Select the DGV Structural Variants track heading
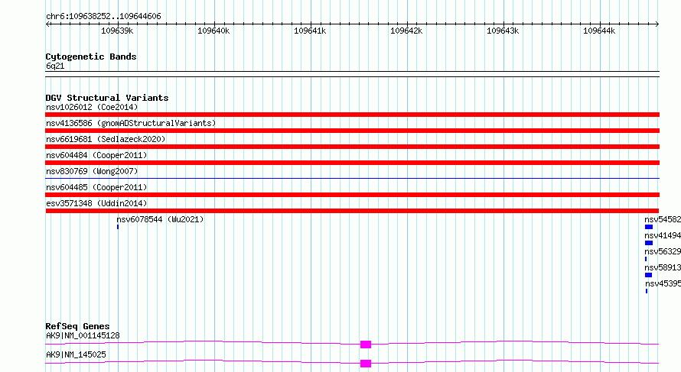 coord(107,98)
